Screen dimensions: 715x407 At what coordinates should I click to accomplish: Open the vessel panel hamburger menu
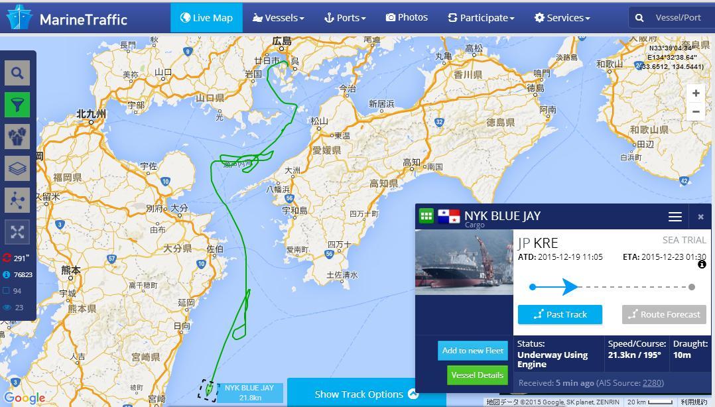pyautogui.click(x=675, y=217)
